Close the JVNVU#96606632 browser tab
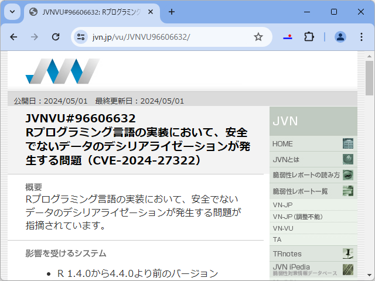375x281 pixels. (x=151, y=12)
